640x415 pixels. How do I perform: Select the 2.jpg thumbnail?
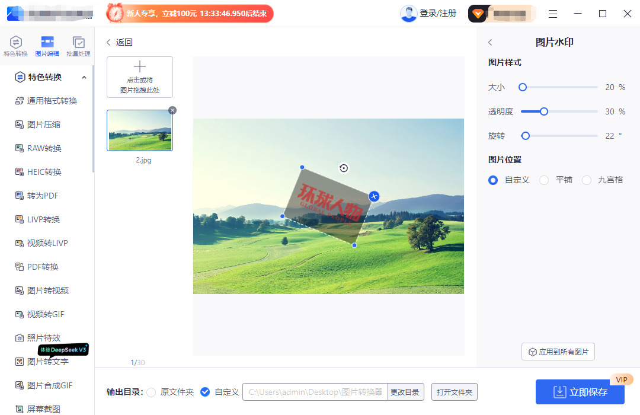click(x=140, y=130)
